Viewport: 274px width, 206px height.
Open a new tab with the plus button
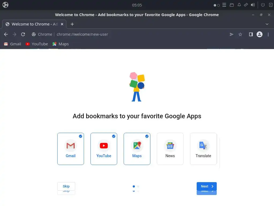tap(72, 24)
